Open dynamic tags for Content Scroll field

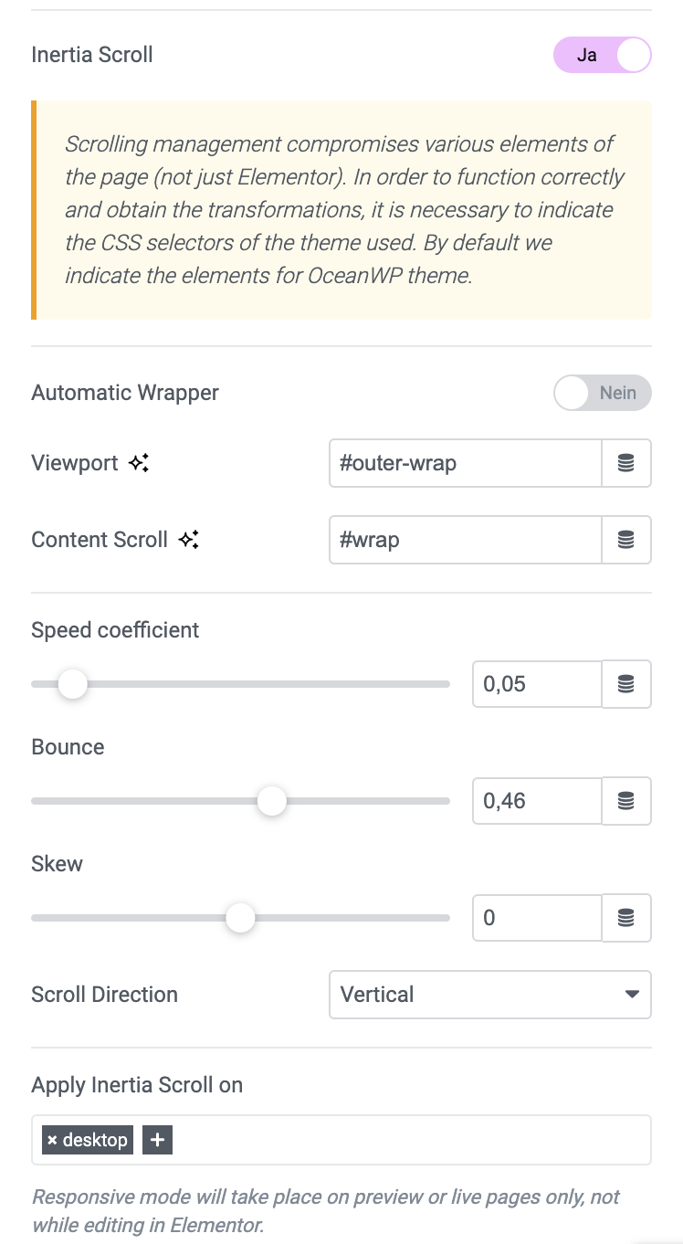[x=626, y=540]
